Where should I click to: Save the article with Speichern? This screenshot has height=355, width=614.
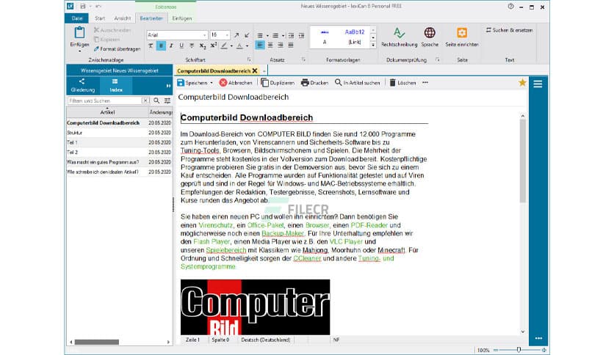pyautogui.click(x=192, y=82)
